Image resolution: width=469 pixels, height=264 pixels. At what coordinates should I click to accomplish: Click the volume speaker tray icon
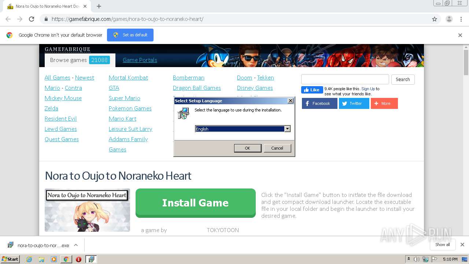417,259
